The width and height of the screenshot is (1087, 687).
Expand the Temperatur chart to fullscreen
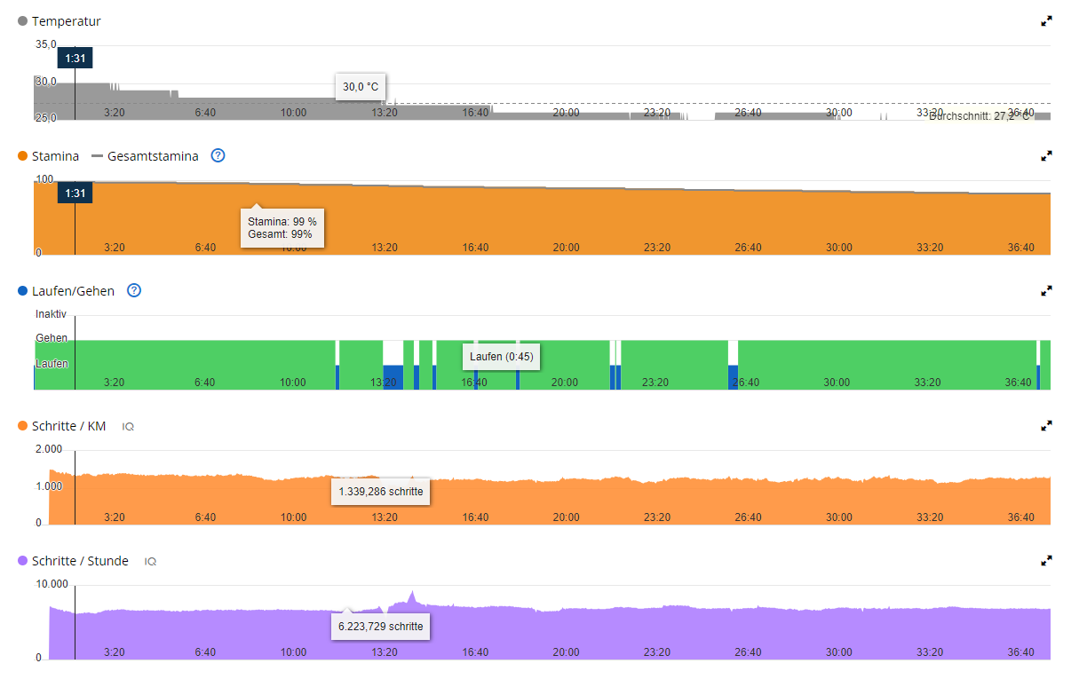point(1046,20)
